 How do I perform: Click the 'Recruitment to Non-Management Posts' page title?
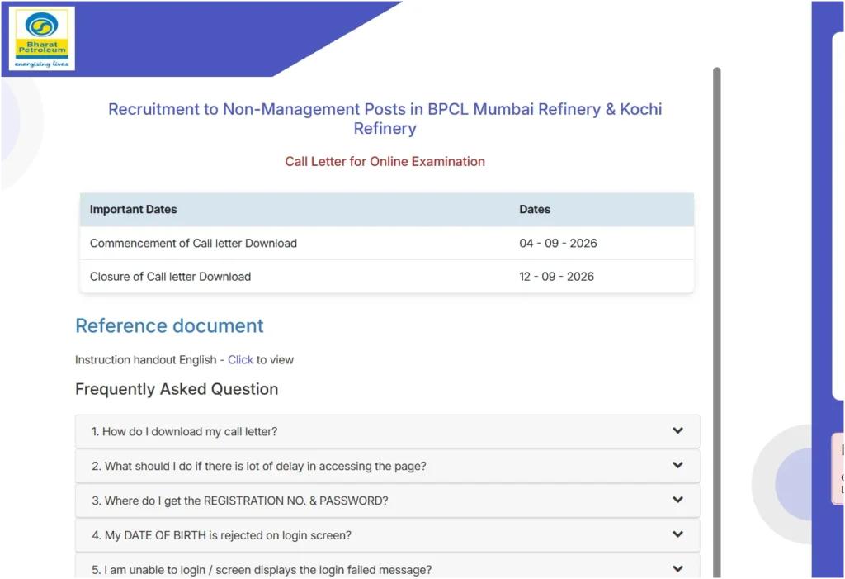coord(385,119)
